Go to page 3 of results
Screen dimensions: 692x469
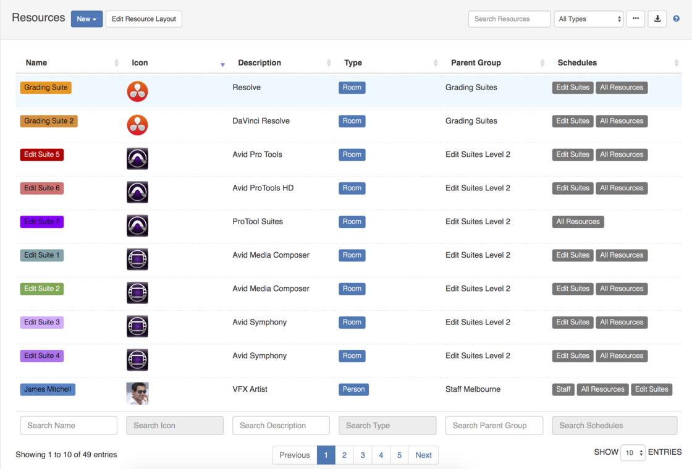pyautogui.click(x=363, y=455)
